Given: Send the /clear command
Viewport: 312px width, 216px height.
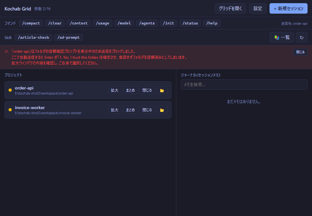Looking at the screenshot, I should coord(55,23).
